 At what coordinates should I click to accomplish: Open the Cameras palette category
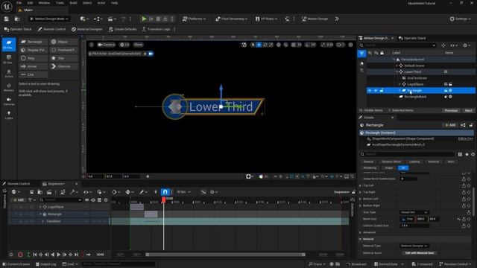pyautogui.click(x=9, y=101)
